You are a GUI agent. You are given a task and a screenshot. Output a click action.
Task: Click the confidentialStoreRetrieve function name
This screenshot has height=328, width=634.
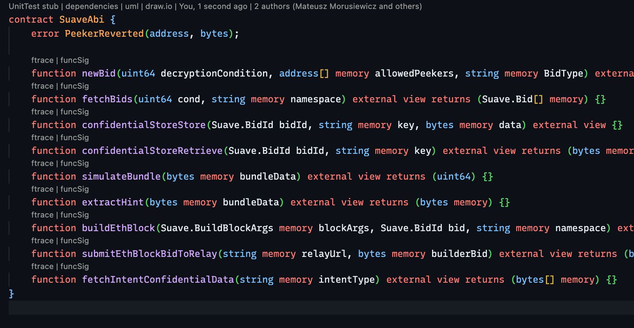click(x=152, y=151)
